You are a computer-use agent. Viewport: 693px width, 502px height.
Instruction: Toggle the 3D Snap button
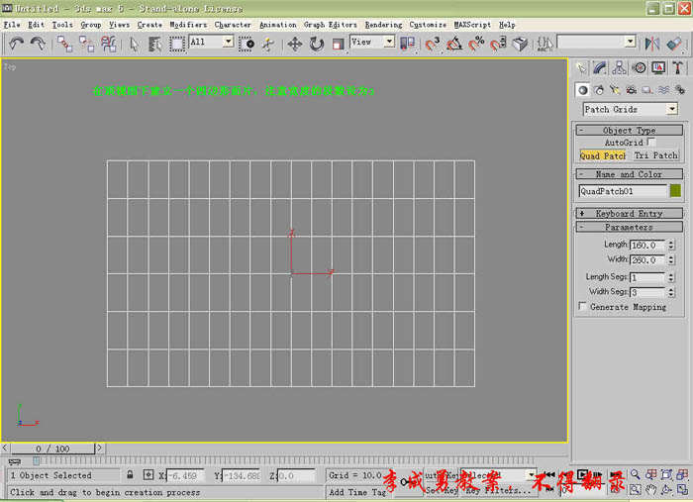[x=433, y=44]
